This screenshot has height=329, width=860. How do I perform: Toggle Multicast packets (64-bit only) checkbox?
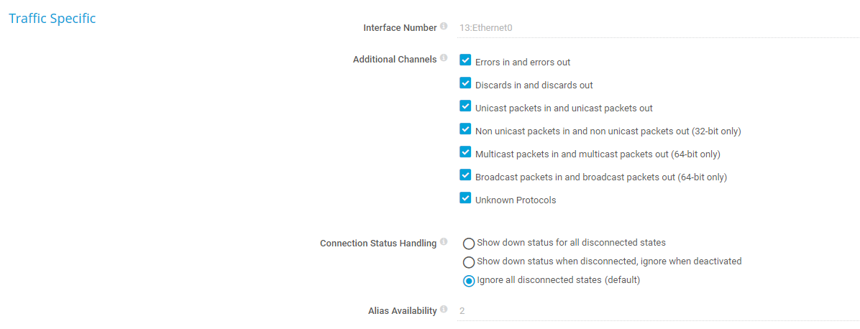point(465,152)
